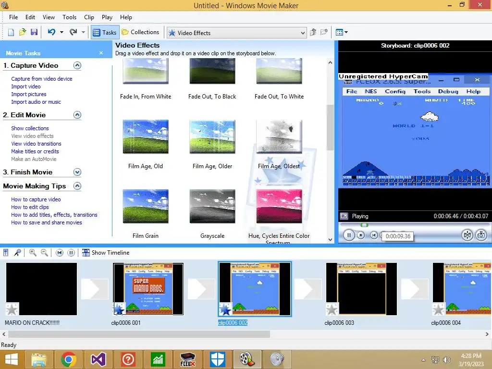Open How to edit clips tip
The image size is (492, 369).
pyautogui.click(x=30, y=207)
